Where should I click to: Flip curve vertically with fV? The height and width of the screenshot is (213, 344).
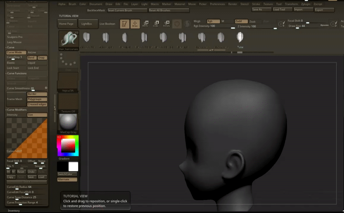(x=14, y=171)
